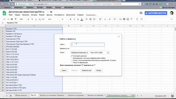
Task: Format as percent with % button
Action: click(32, 19)
